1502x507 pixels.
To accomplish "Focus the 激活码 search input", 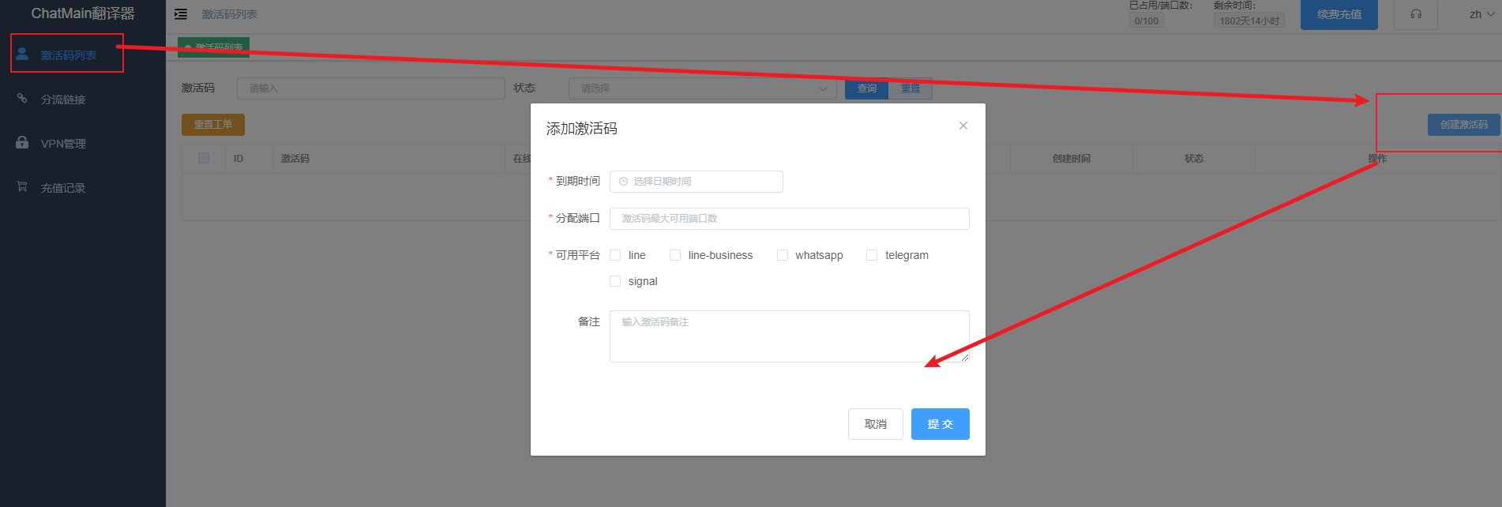I will (370, 88).
